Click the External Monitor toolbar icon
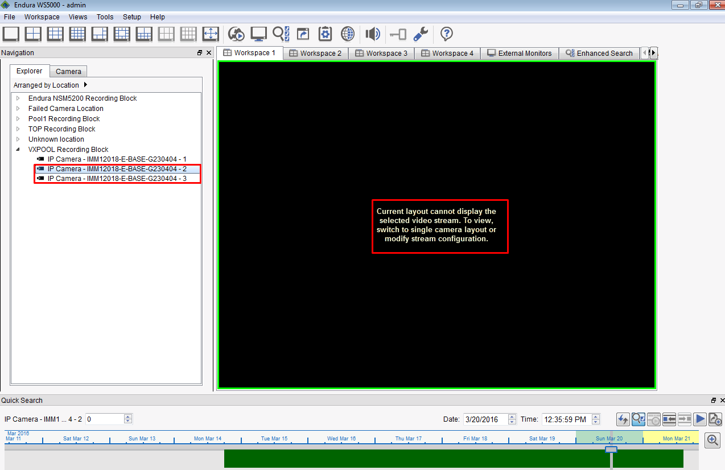Screen dimensions: 725x470 tap(258, 34)
